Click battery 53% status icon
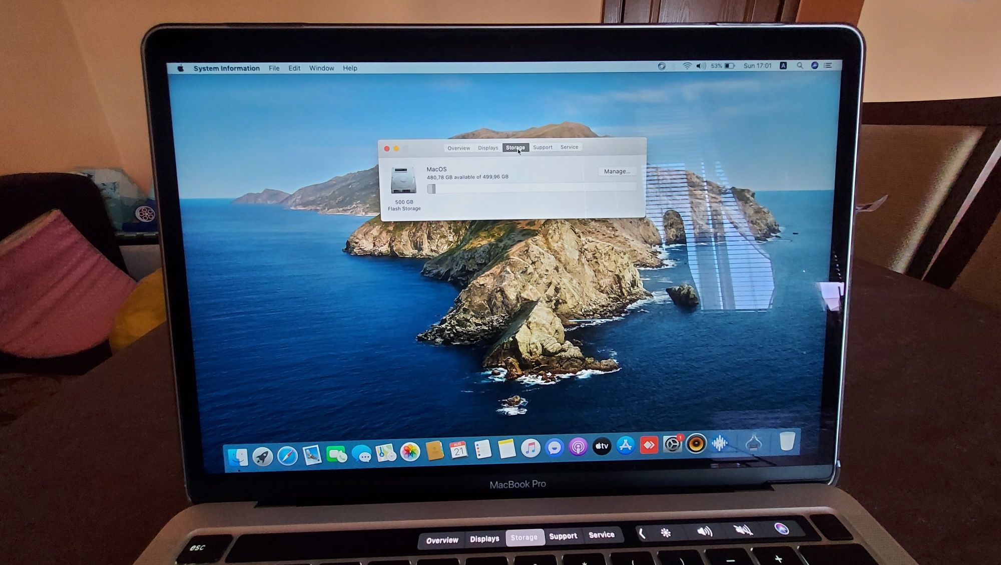The image size is (1001, 565). coord(723,66)
